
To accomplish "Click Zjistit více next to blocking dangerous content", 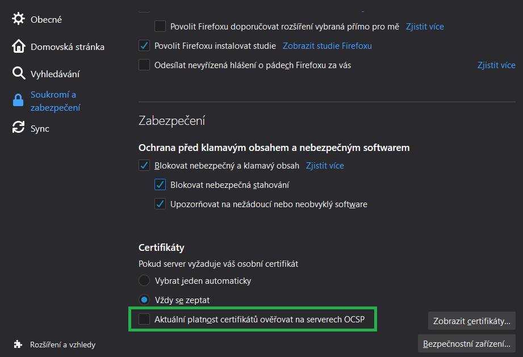I will pyautogui.click(x=325, y=166).
